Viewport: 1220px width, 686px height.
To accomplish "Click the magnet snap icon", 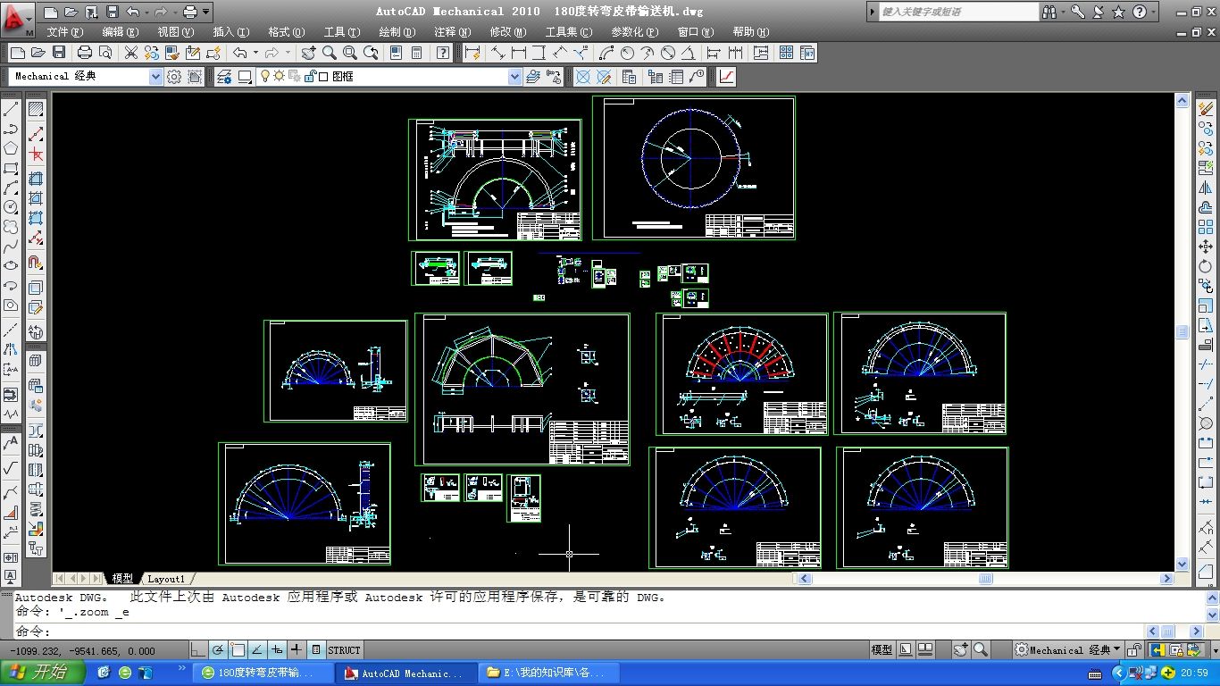I will tap(36, 263).
